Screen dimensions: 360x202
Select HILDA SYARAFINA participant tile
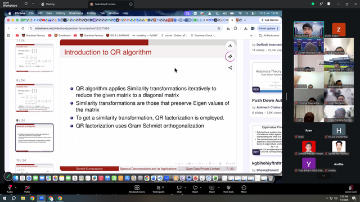[x=339, y=131]
